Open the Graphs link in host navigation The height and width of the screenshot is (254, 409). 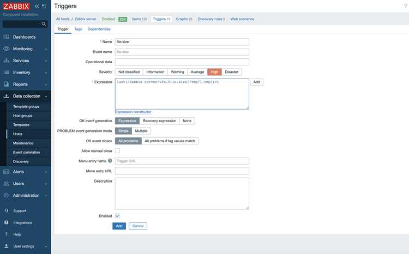tap(184, 19)
